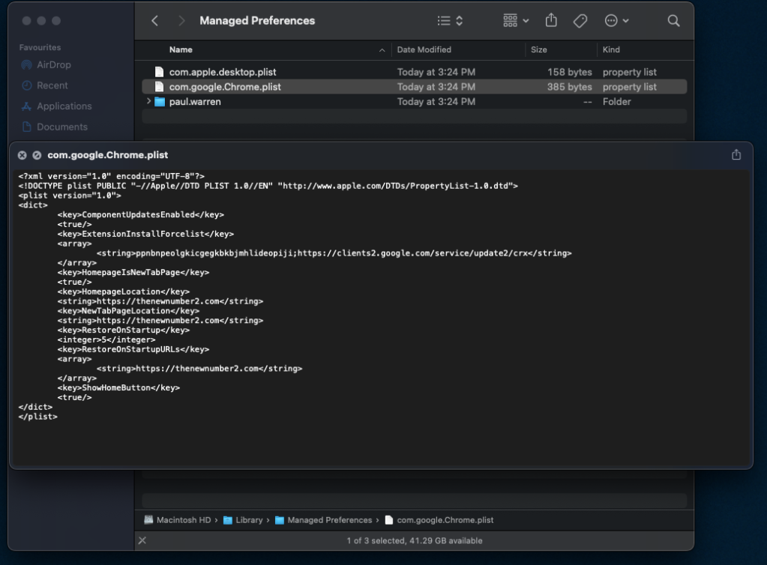Toggle the Name column sort direction arrow
Viewport: 767px width, 565px height.
(x=382, y=50)
